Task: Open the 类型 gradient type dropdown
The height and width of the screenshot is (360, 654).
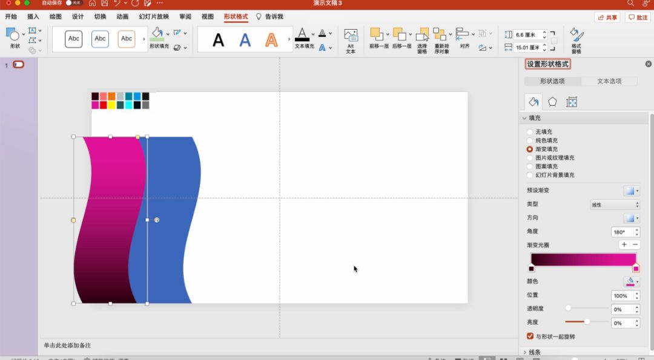Action: 615,205
